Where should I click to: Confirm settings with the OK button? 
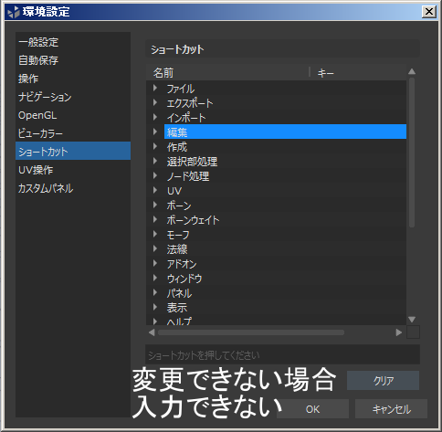(x=312, y=409)
